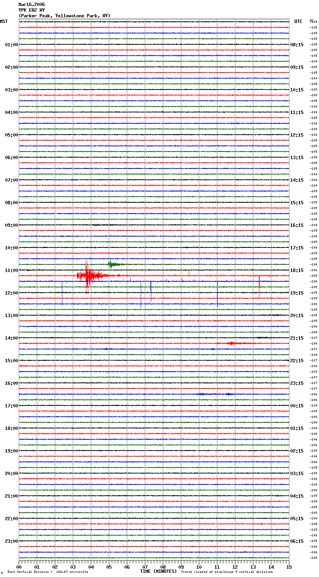This screenshot has height=577, width=319.
Task: Click the 09:15 UTC time label
Action: 297,67
